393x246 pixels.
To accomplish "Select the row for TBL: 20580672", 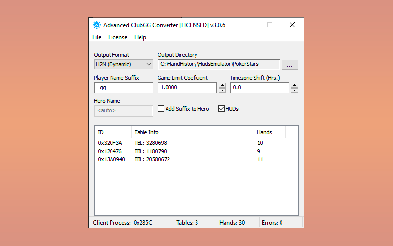I will coord(152,159).
